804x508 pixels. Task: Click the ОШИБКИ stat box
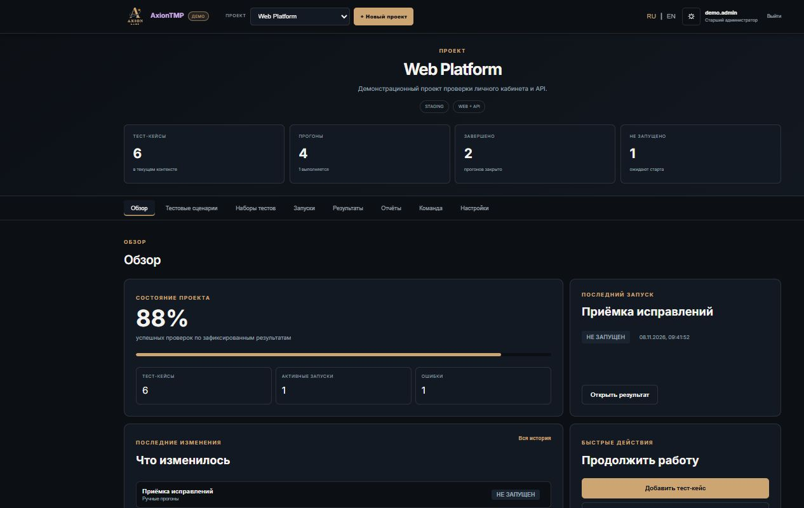(x=483, y=385)
